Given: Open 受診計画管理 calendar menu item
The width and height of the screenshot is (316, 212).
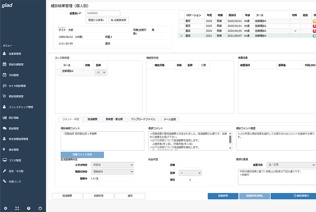Looking at the screenshot, I should 16,64.
